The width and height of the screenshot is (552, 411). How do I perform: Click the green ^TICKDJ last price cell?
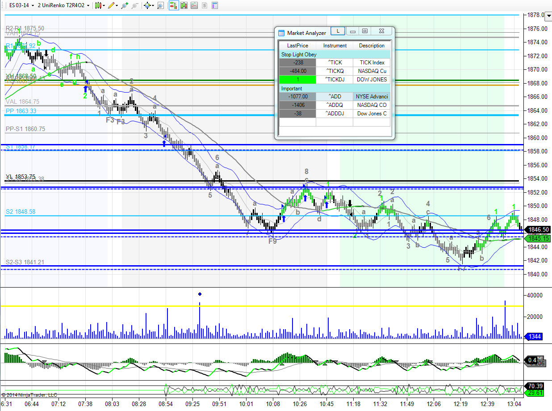click(297, 80)
